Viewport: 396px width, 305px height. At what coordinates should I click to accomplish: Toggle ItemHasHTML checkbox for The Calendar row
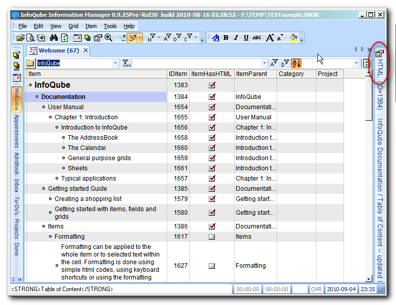212,148
